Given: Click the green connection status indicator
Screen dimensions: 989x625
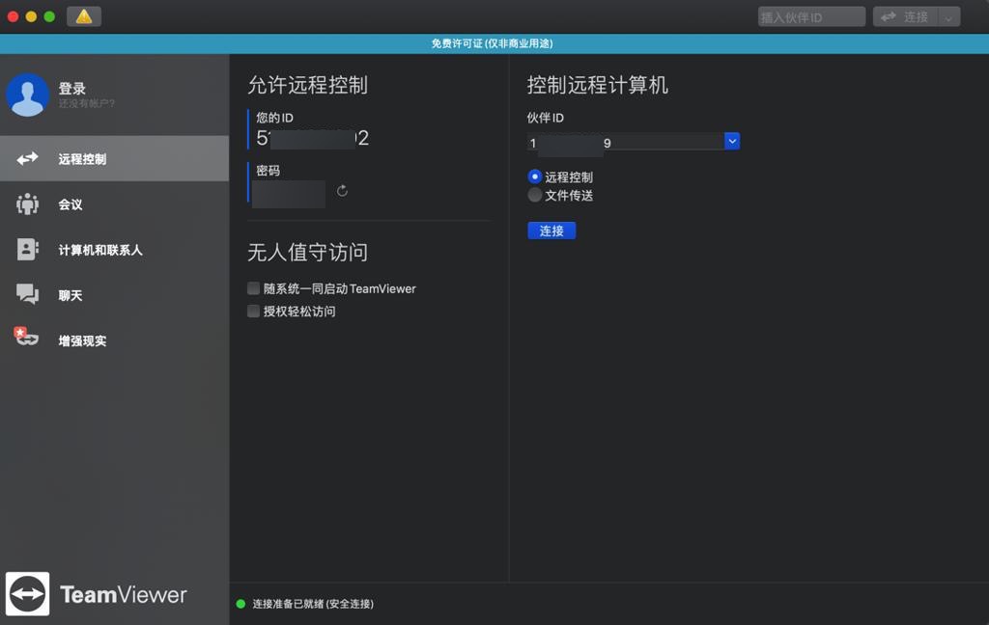Looking at the screenshot, I should (x=240, y=604).
